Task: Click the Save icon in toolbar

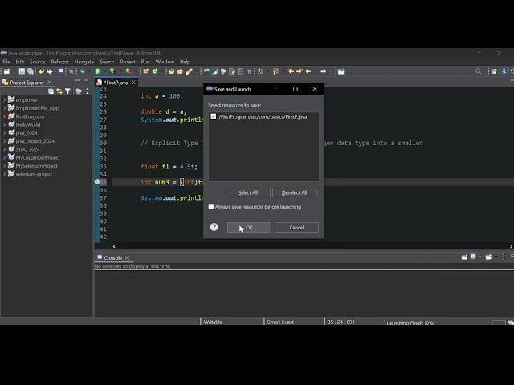Action: [x=22, y=71]
